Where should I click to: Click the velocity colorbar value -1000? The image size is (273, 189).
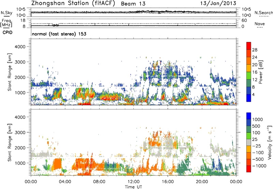point(259,166)
